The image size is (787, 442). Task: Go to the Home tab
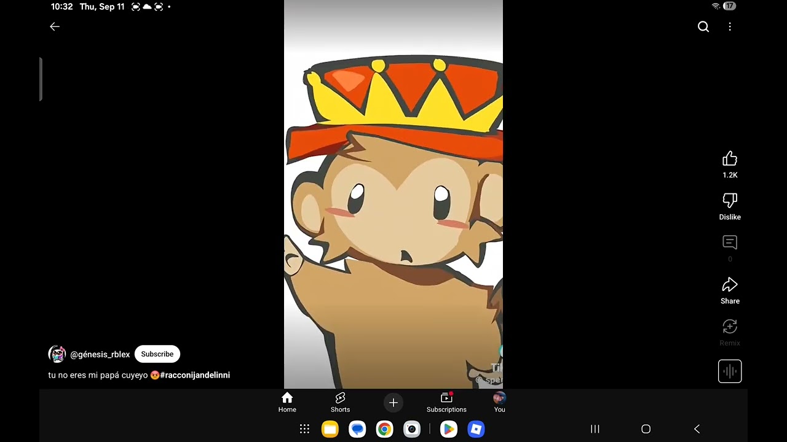[287, 403]
